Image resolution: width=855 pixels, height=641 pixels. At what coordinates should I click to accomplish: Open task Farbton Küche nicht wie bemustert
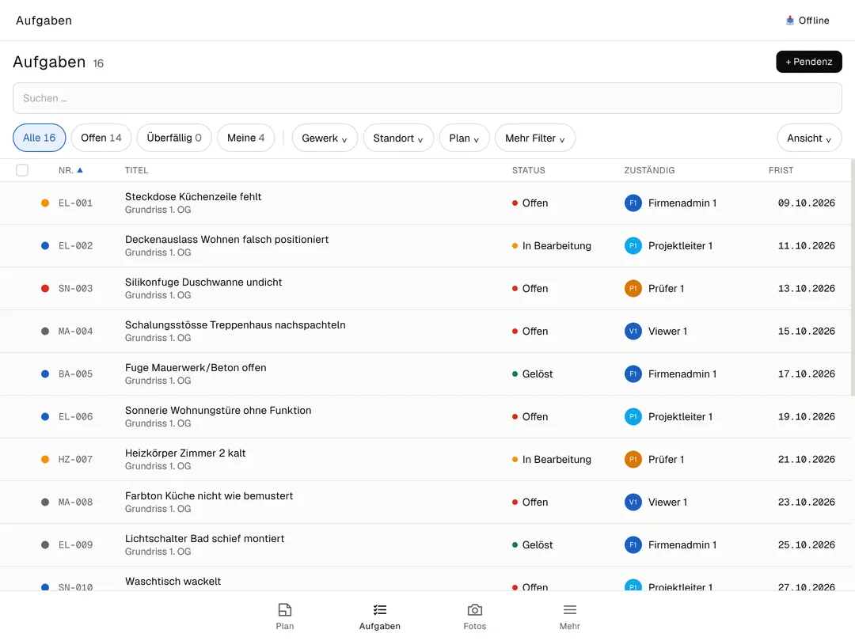coord(209,496)
